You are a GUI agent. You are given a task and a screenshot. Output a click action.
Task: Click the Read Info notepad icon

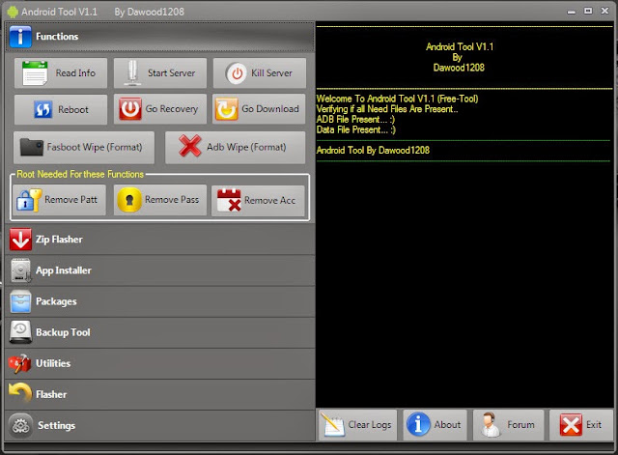pos(35,73)
